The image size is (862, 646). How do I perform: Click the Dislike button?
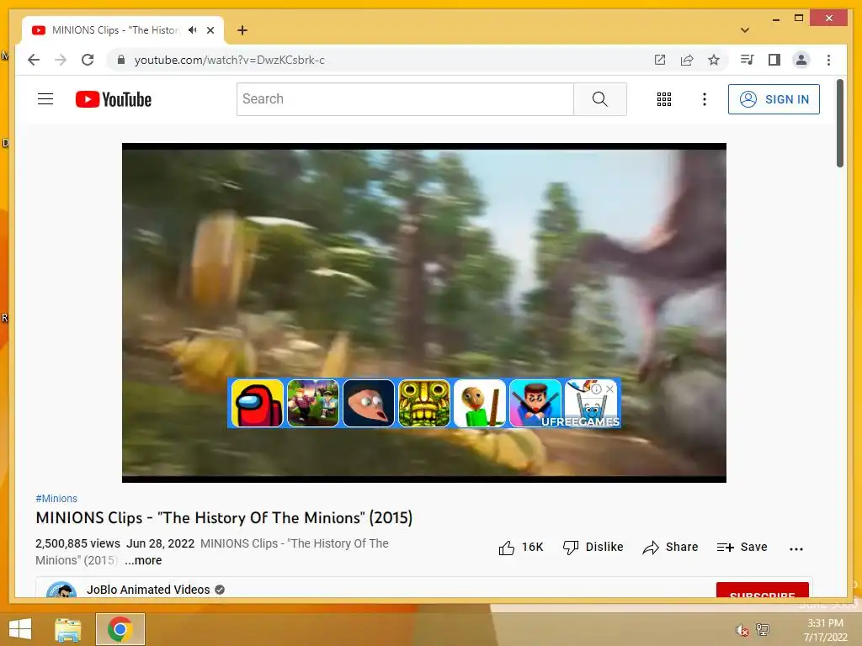593,547
